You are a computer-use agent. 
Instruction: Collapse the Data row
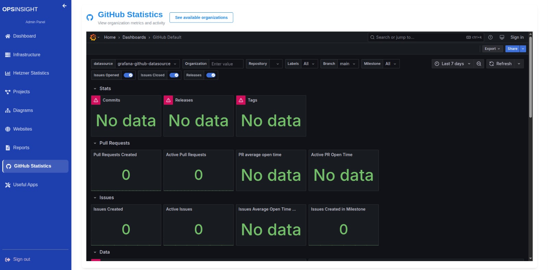[x=101, y=252]
